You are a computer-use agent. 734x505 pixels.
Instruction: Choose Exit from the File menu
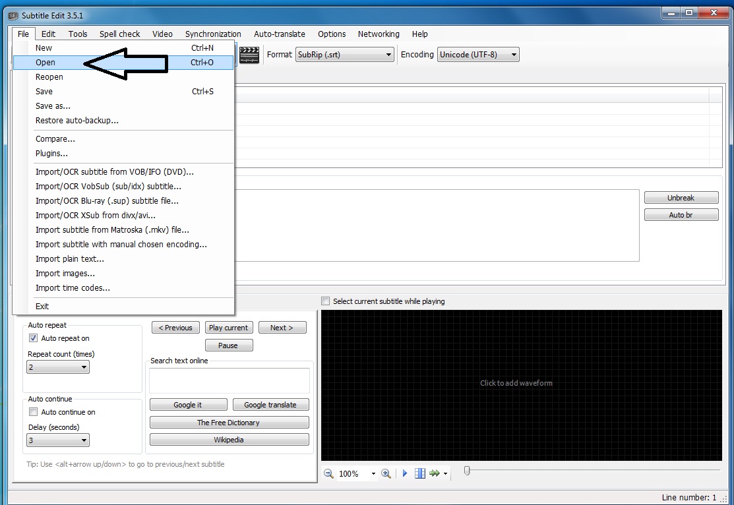pyautogui.click(x=123, y=306)
